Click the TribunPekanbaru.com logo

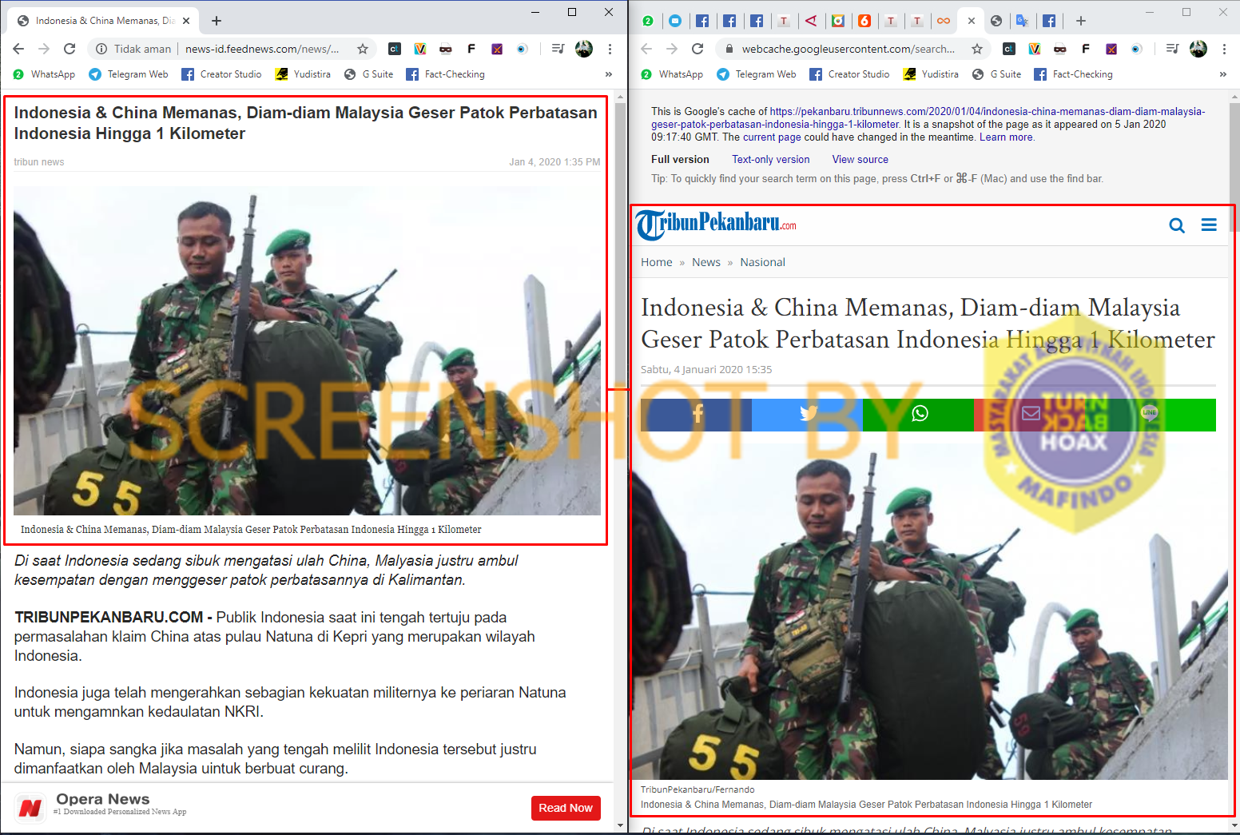717,225
